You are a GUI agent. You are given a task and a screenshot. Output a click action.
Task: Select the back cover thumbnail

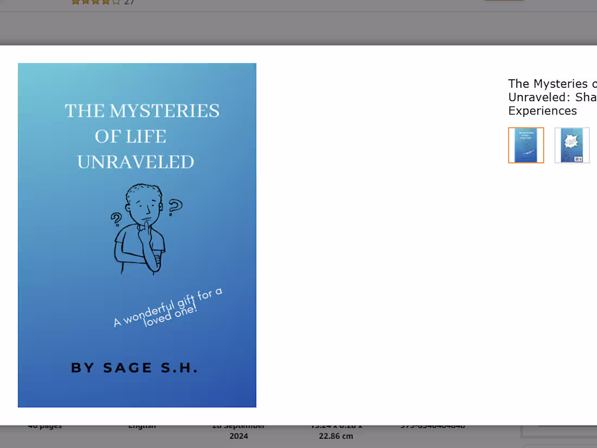coord(571,145)
